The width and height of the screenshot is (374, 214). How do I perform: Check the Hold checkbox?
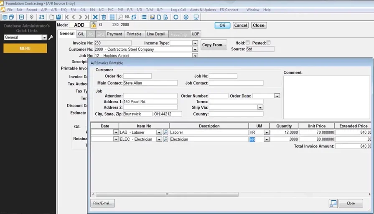coord(247,43)
